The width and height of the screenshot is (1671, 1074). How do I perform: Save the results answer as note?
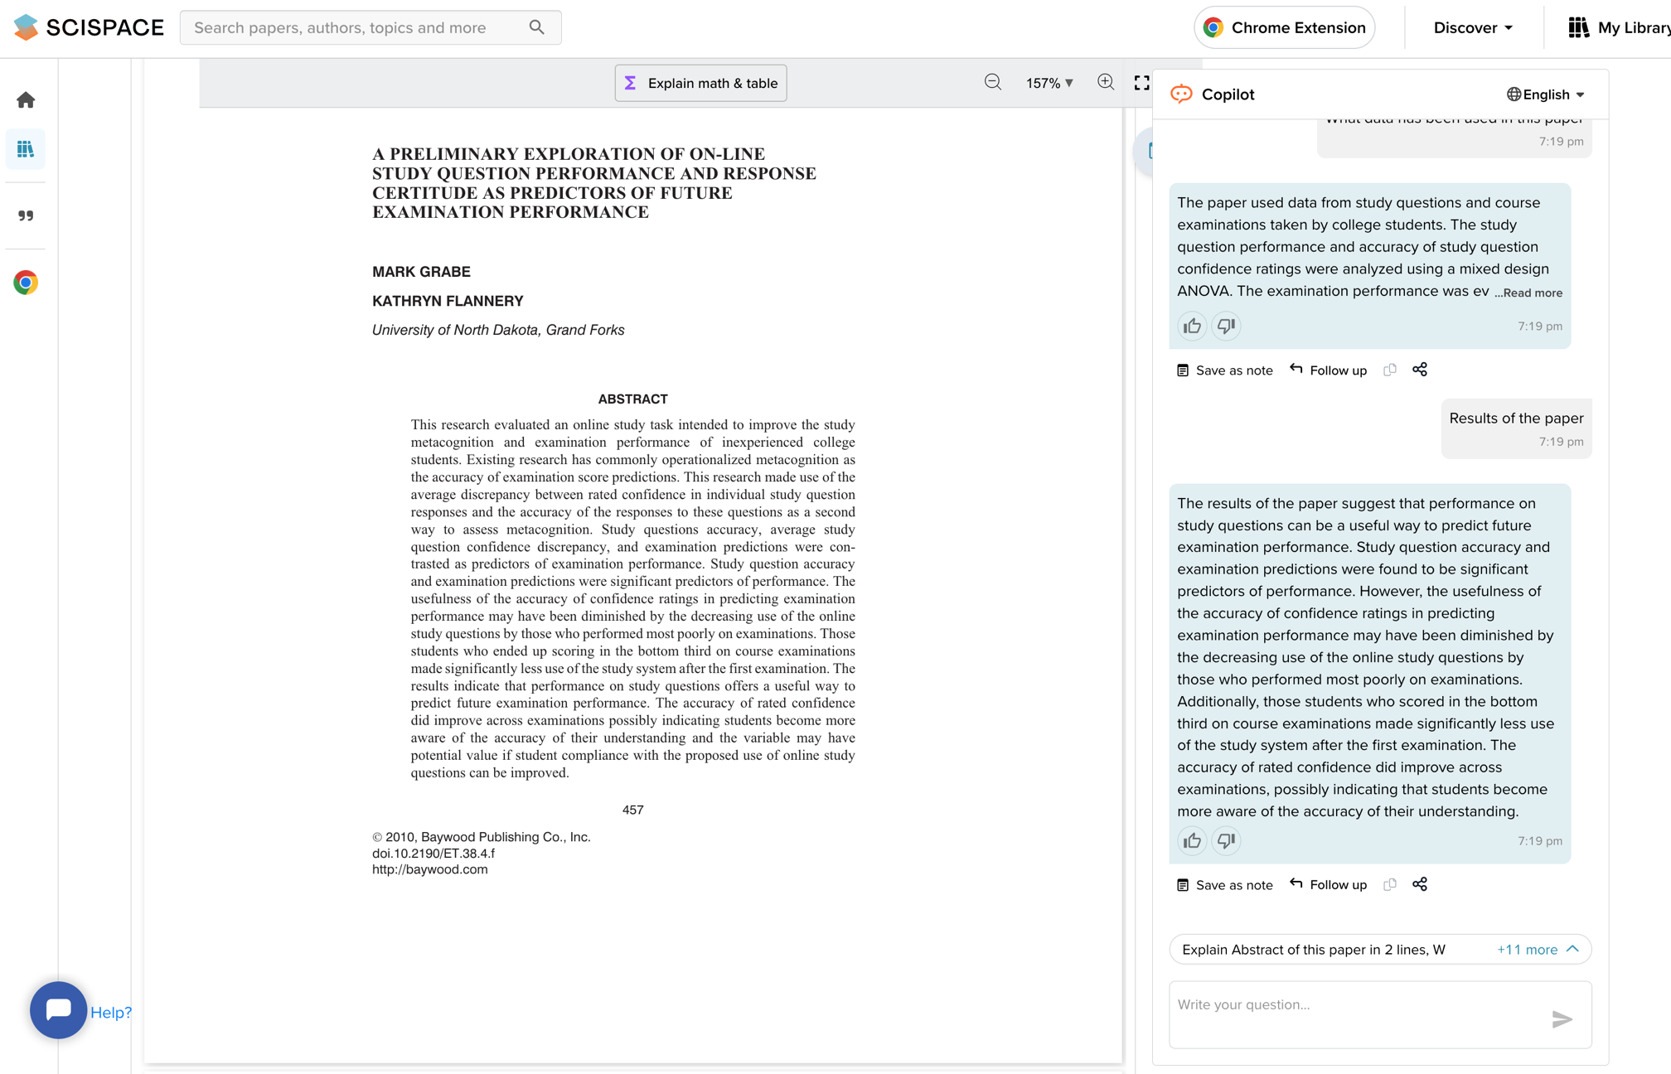(x=1224, y=885)
